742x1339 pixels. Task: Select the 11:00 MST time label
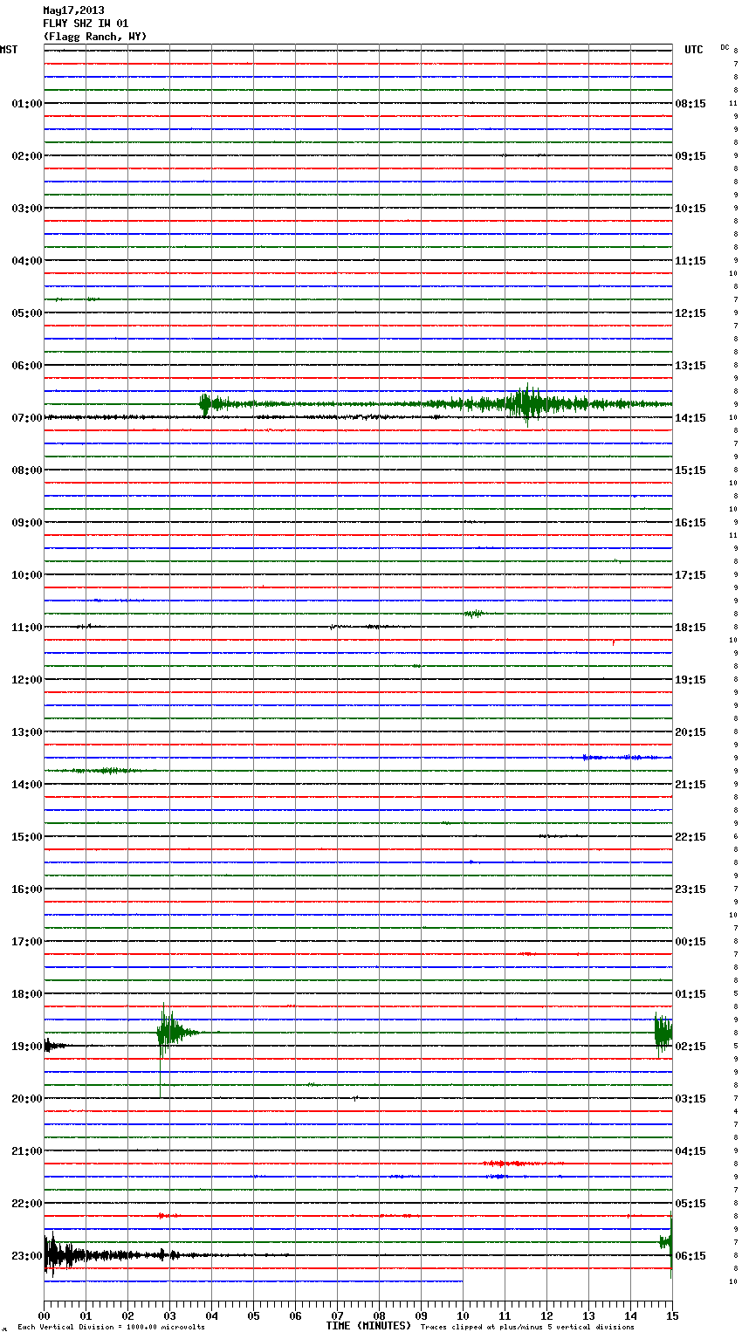tap(27, 628)
